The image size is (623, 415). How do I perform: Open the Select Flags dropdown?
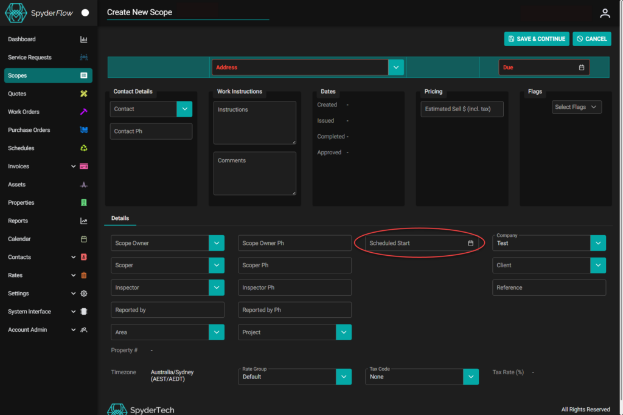point(576,107)
